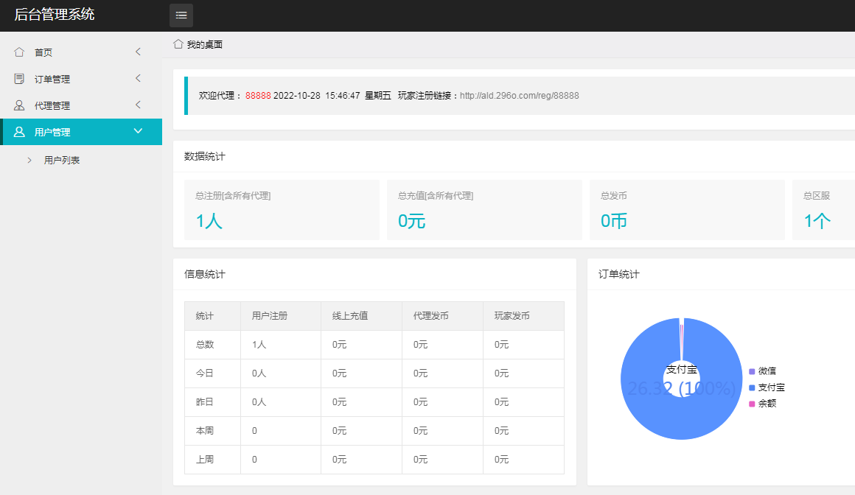Click the small arrow before 用户列表

29,160
